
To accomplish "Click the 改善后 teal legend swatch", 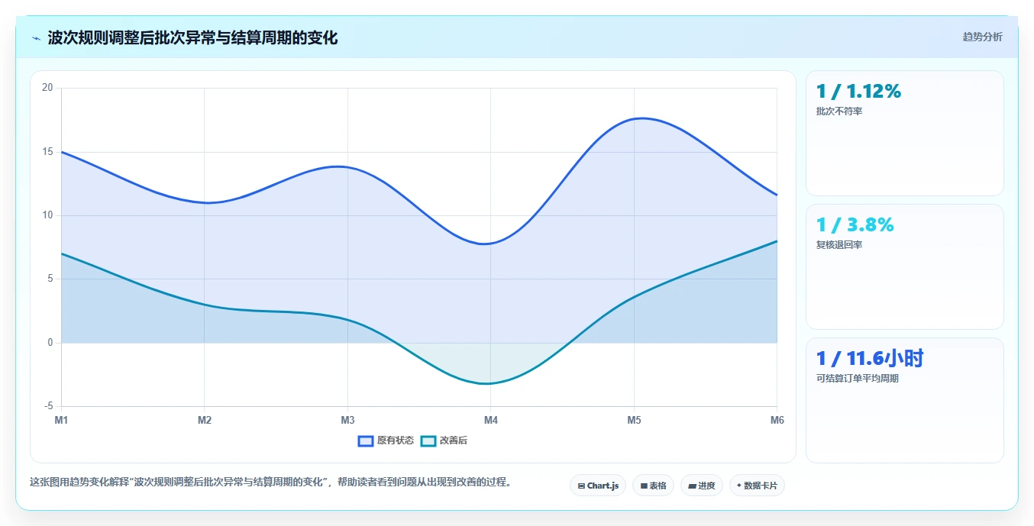I will coord(428,440).
